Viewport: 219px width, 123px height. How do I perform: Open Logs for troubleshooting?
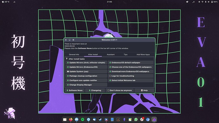(x=130, y=76)
